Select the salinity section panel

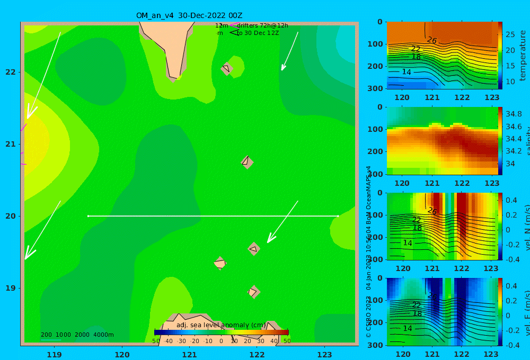coord(442,141)
